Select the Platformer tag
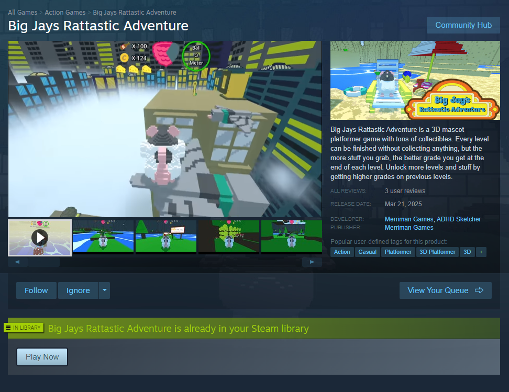This screenshot has height=392, width=509. (x=397, y=252)
